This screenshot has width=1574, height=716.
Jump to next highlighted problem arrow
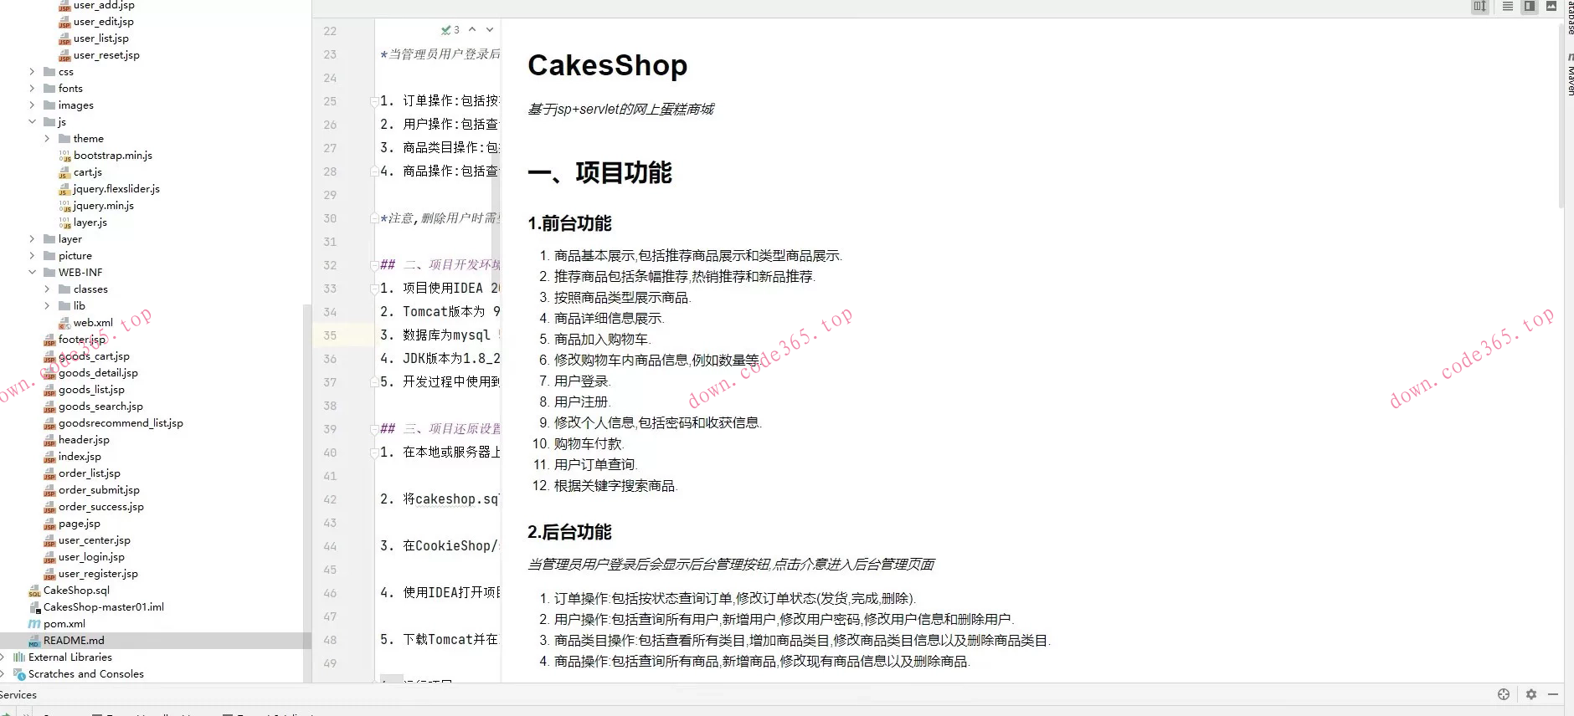[x=490, y=29]
